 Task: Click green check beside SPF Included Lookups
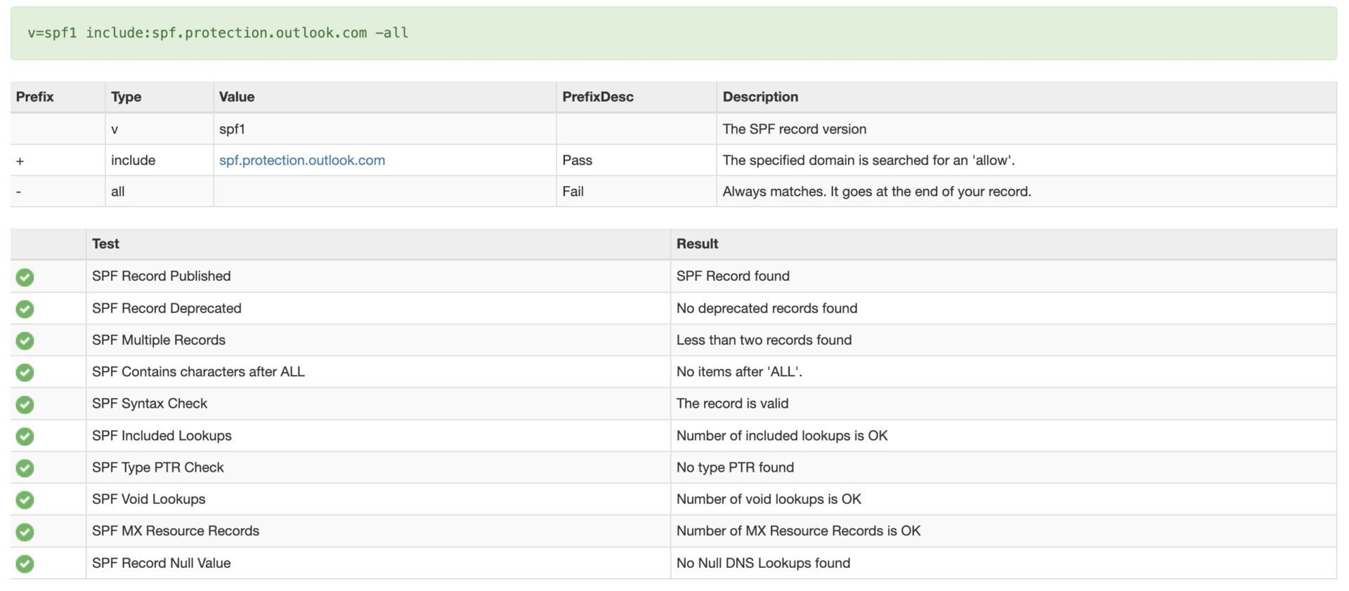click(25, 436)
